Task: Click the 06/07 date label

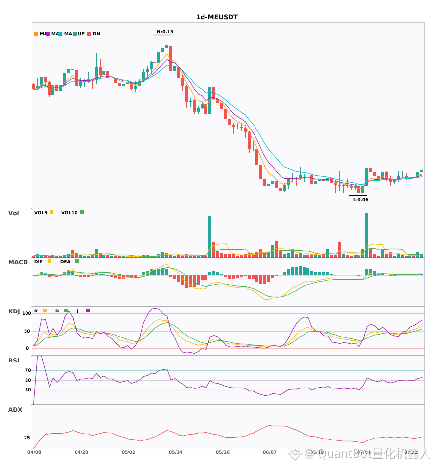Action: pyautogui.click(x=270, y=452)
